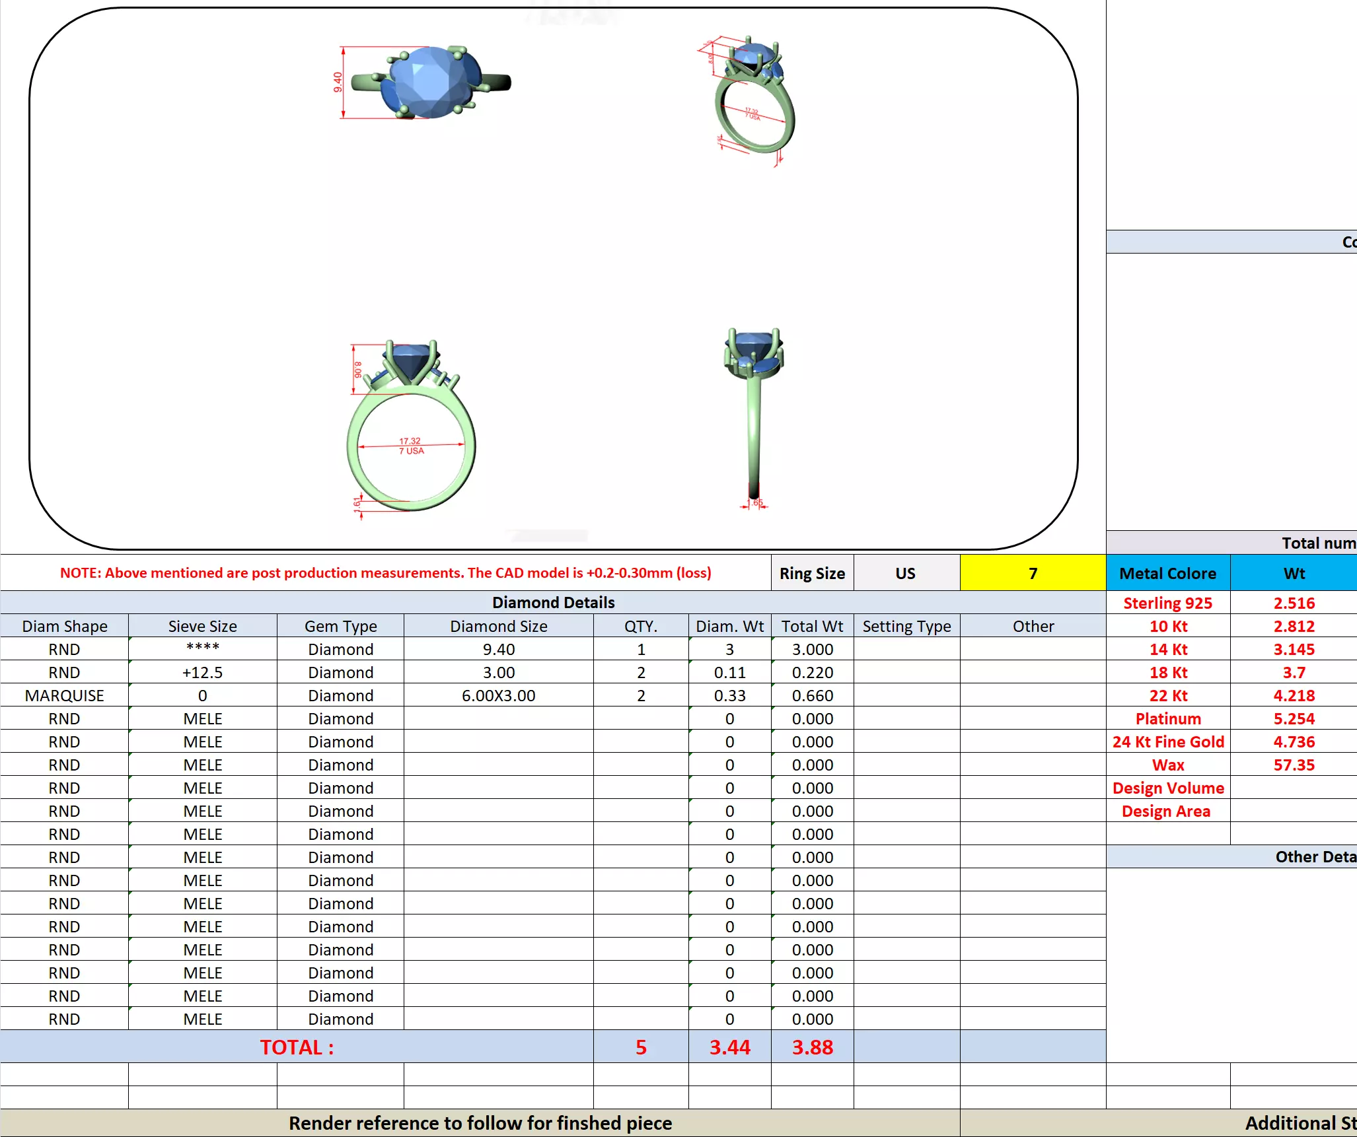
Task: Select the Wax weight value 57.35
Action: pos(1294,765)
